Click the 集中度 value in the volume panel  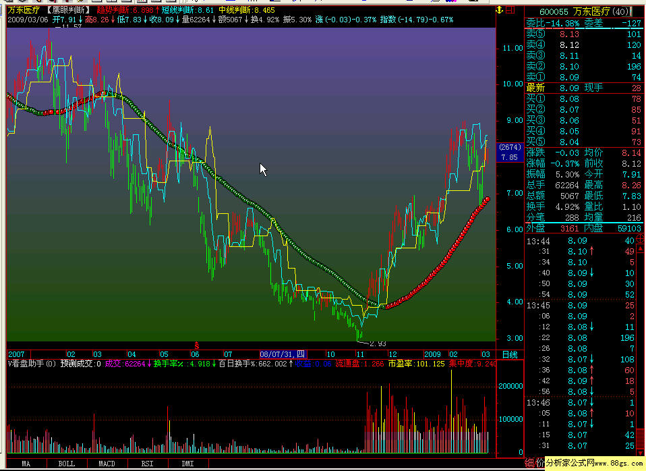click(472, 364)
